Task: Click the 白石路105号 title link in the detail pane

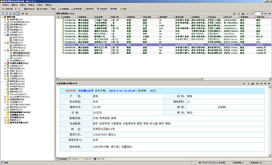Action: [x=86, y=91]
